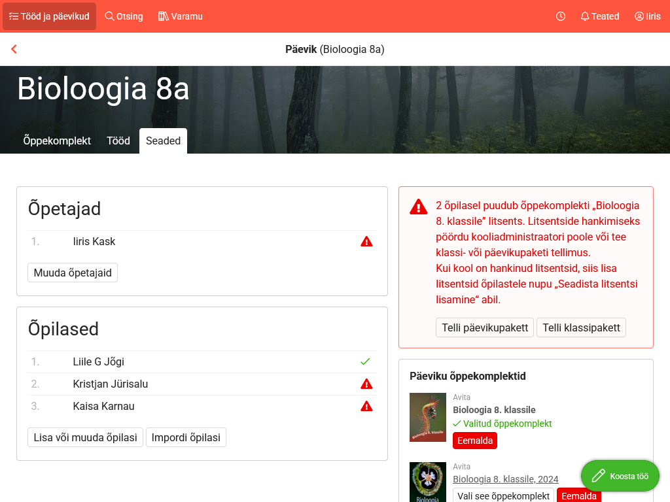Switch to the Õppekomplekt tab

tap(57, 141)
